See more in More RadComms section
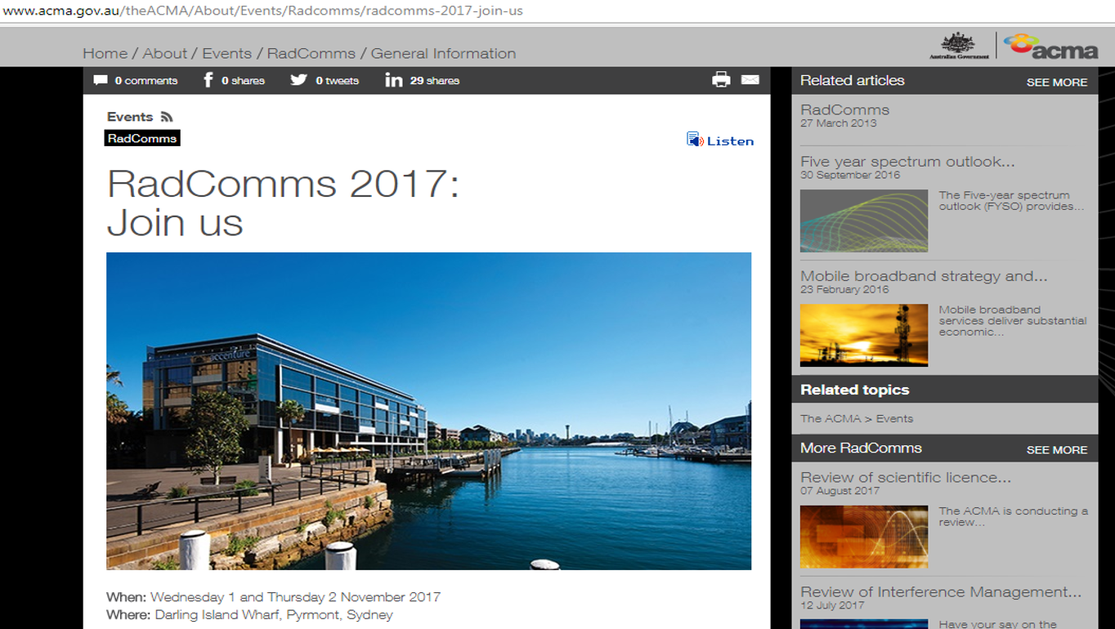This screenshot has height=629, width=1115. click(x=1057, y=450)
